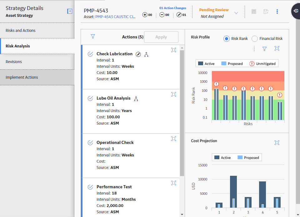300x217 pixels.
Task: Maximize the Risk Profile chart
Action: click(277, 49)
